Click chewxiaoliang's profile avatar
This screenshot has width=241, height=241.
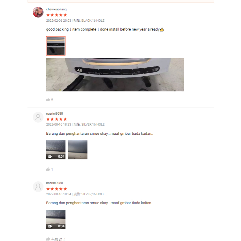pos(38,12)
